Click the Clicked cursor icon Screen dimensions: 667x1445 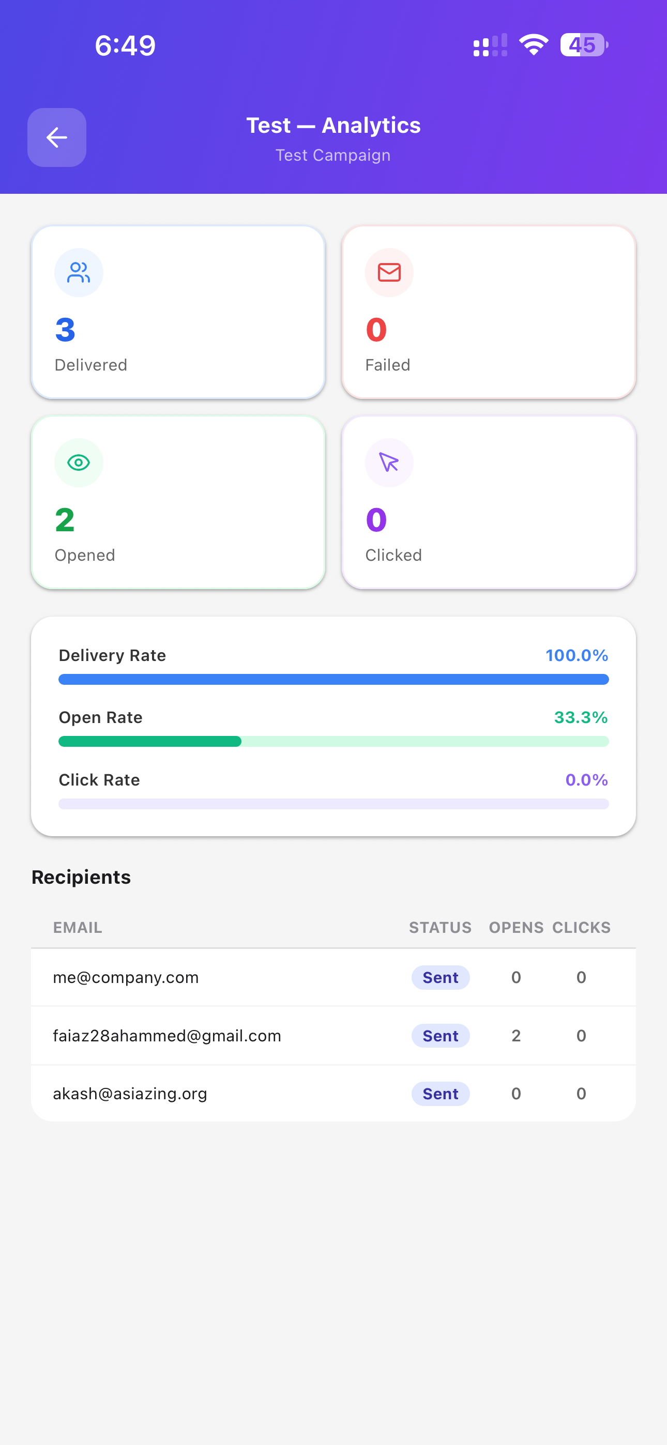389,463
